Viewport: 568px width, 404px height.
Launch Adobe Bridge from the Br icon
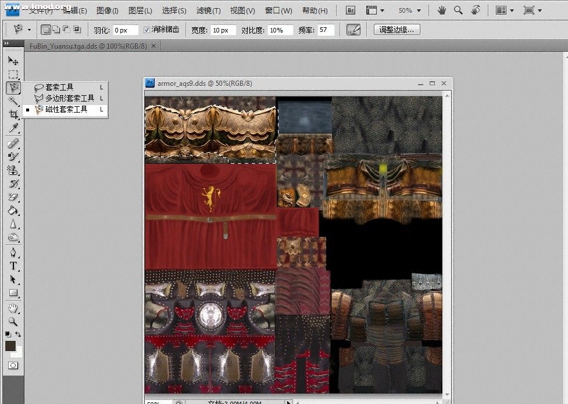click(x=350, y=10)
